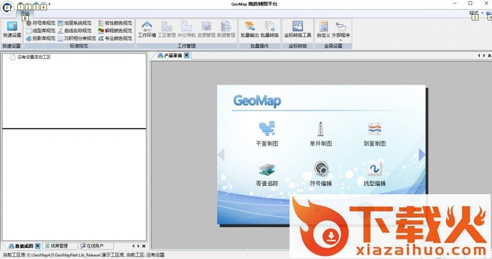Click the GeoMap logo on welcome panel

(258, 101)
